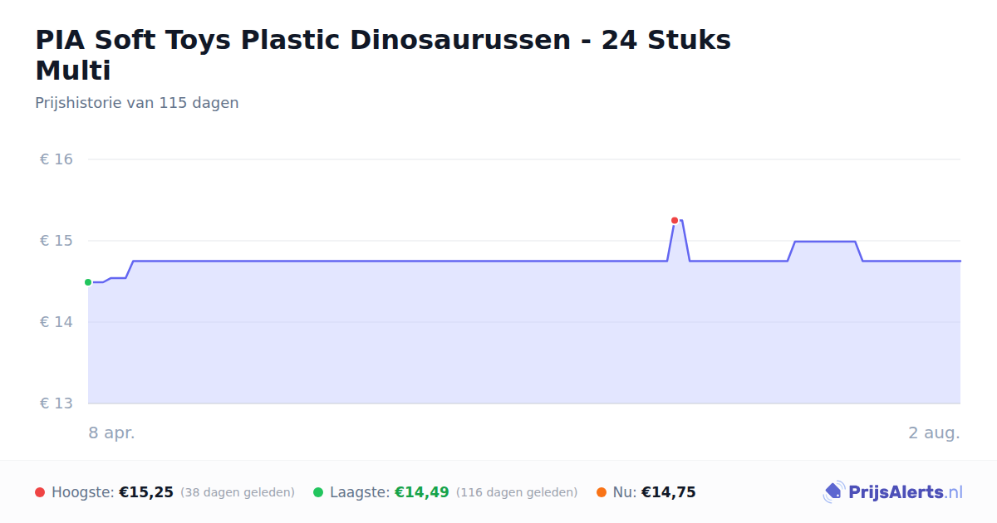The height and width of the screenshot is (523, 997).
Task: Click the € 15 y-axis label
Action: 56,241
